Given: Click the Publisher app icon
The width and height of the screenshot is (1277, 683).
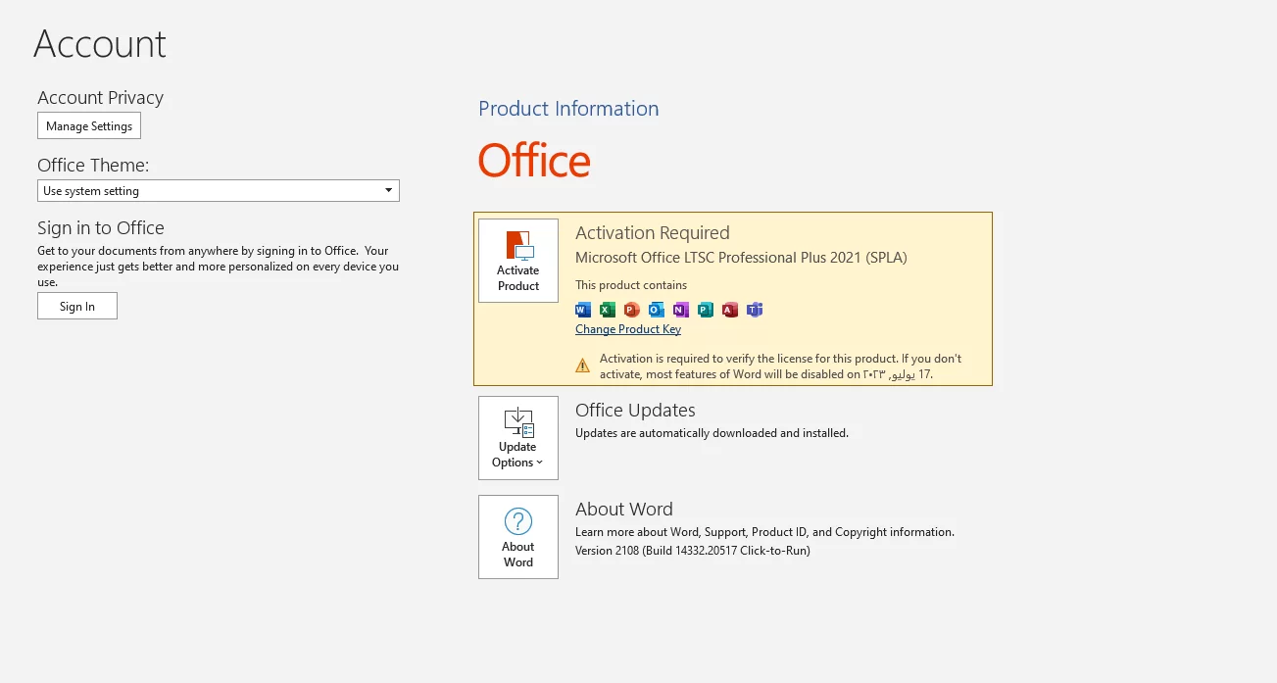Looking at the screenshot, I should point(706,310).
